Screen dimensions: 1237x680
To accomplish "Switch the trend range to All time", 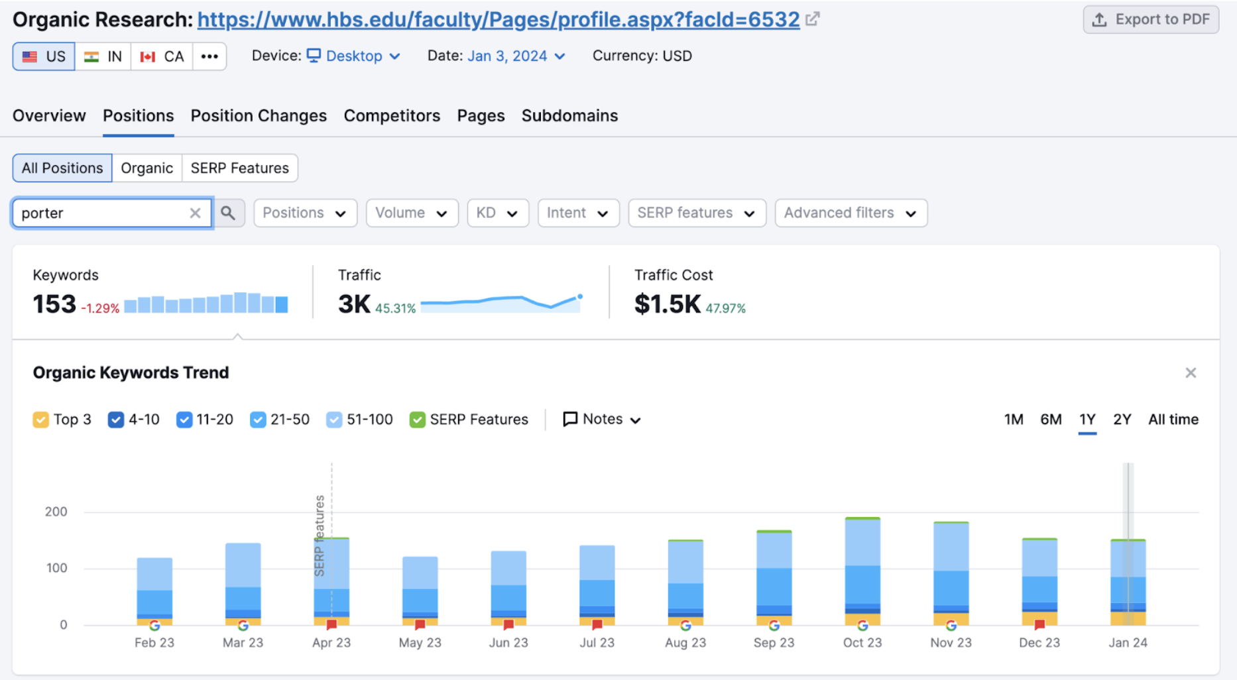I will click(1173, 419).
